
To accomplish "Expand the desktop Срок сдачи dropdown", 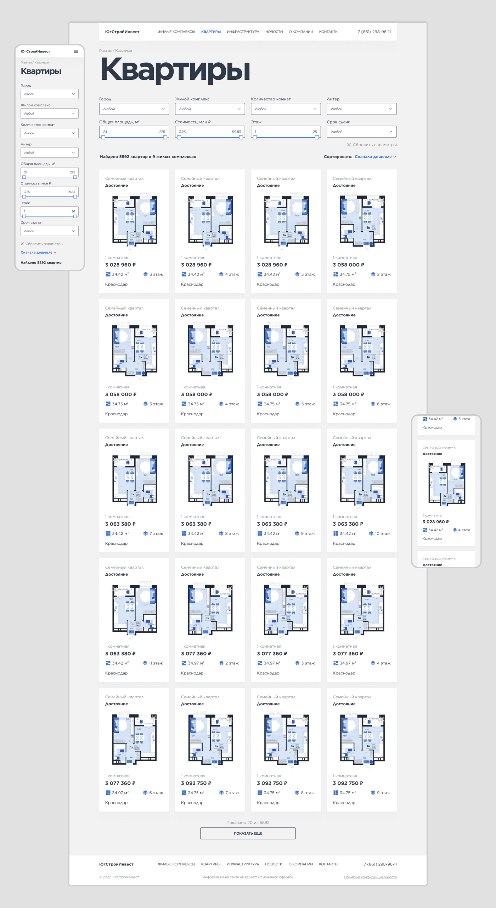I will 361,132.
